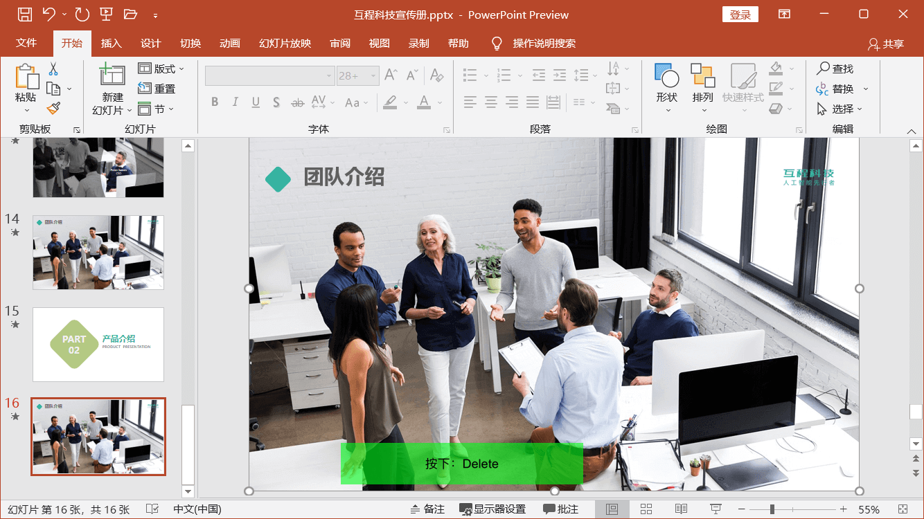Screen dimensions: 924x519
Task: Toggle left text alignment
Action: pyautogui.click(x=470, y=102)
